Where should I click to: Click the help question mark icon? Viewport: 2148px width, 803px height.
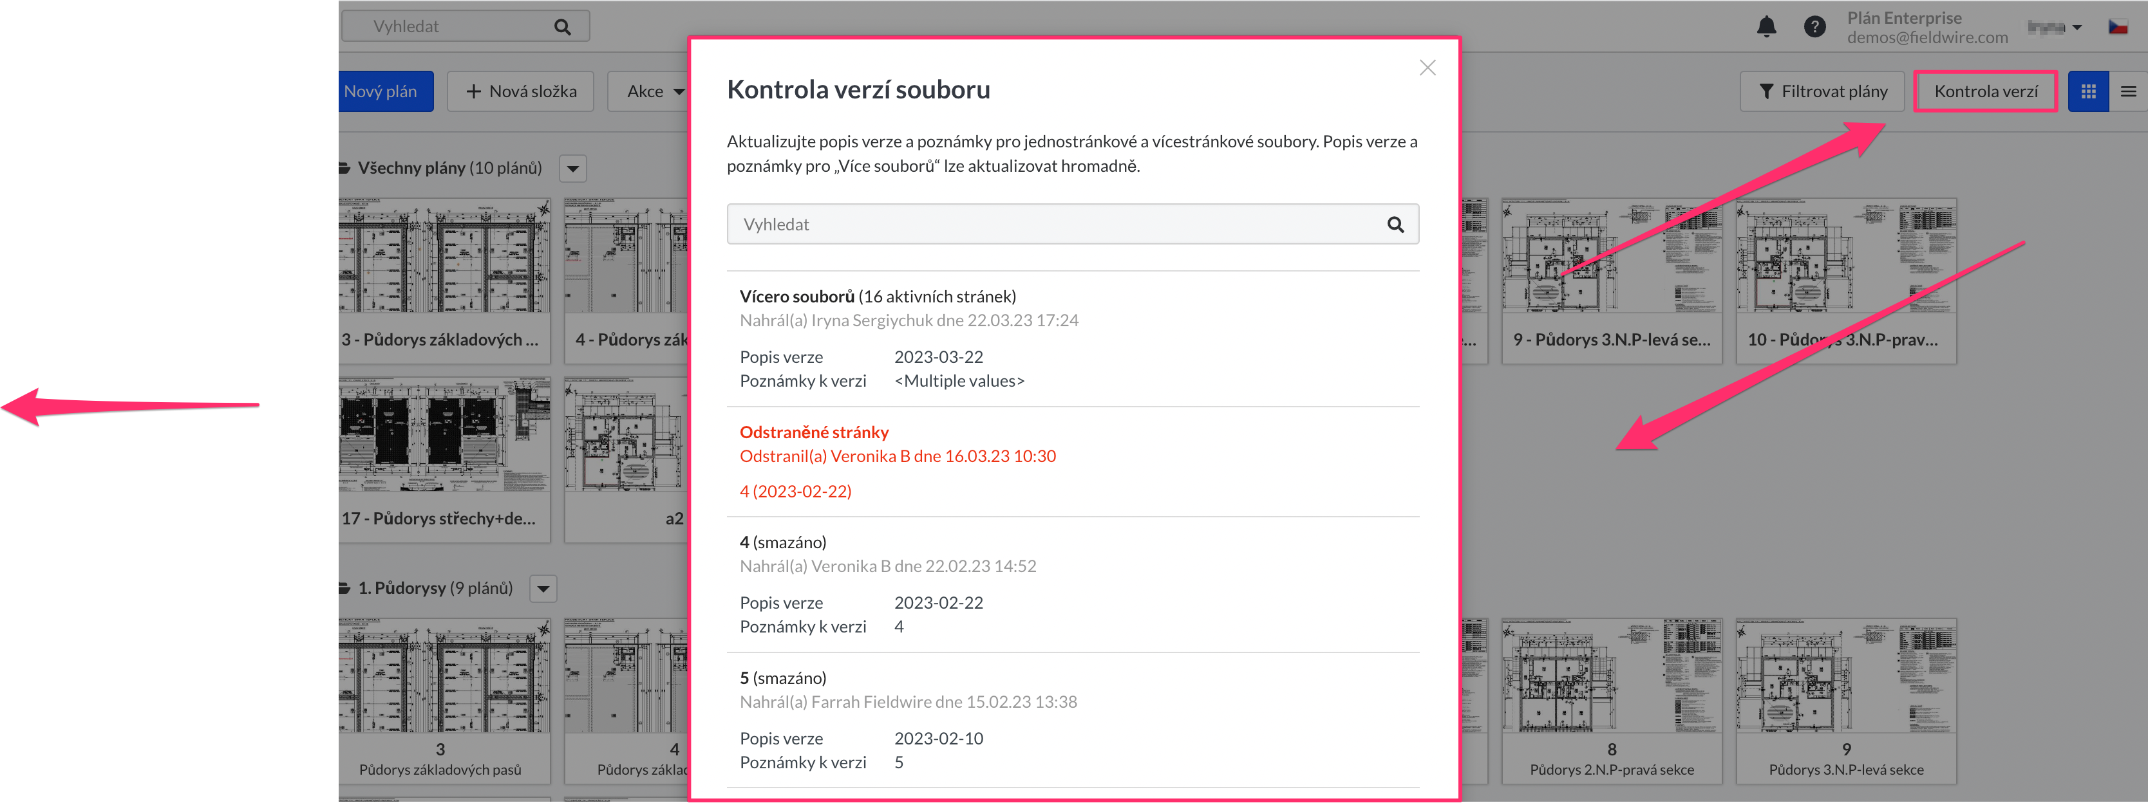coord(1814,26)
